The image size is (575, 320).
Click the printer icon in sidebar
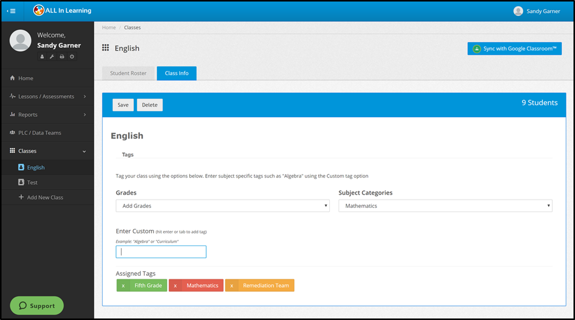tap(62, 56)
